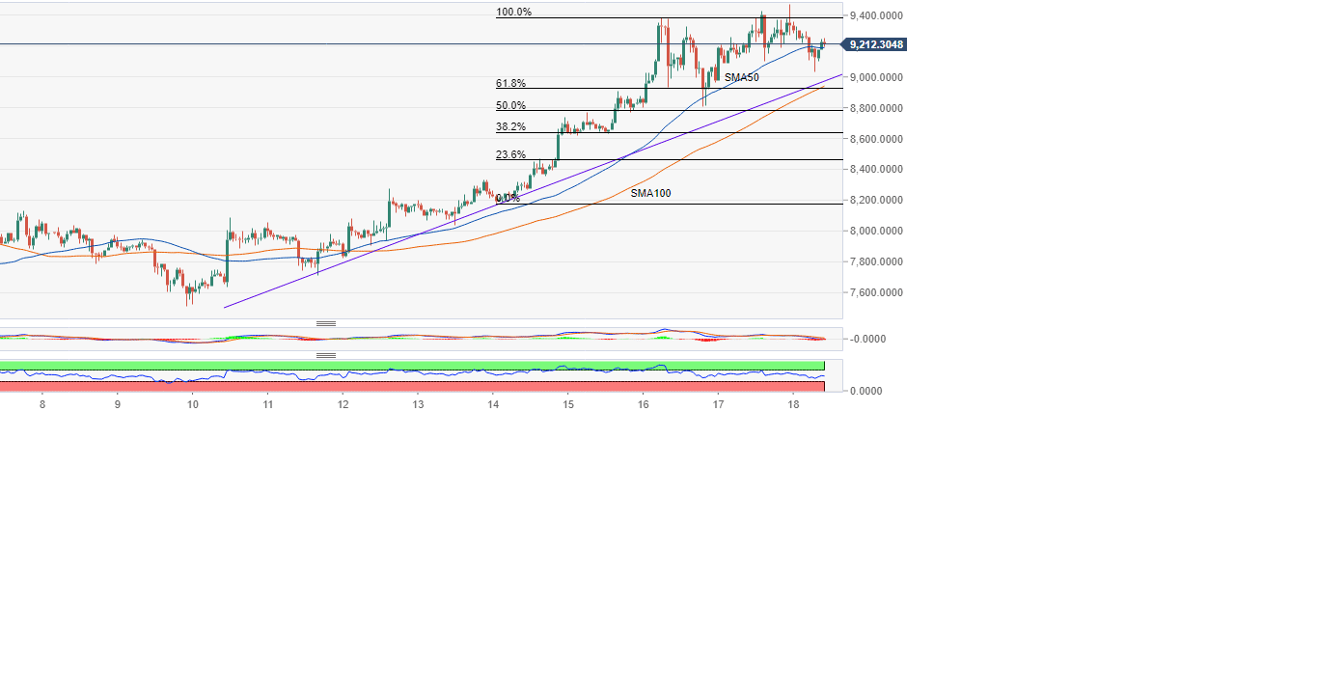Click the 7,600.0000 price axis label
The width and height of the screenshot is (1318, 686).
point(876,293)
